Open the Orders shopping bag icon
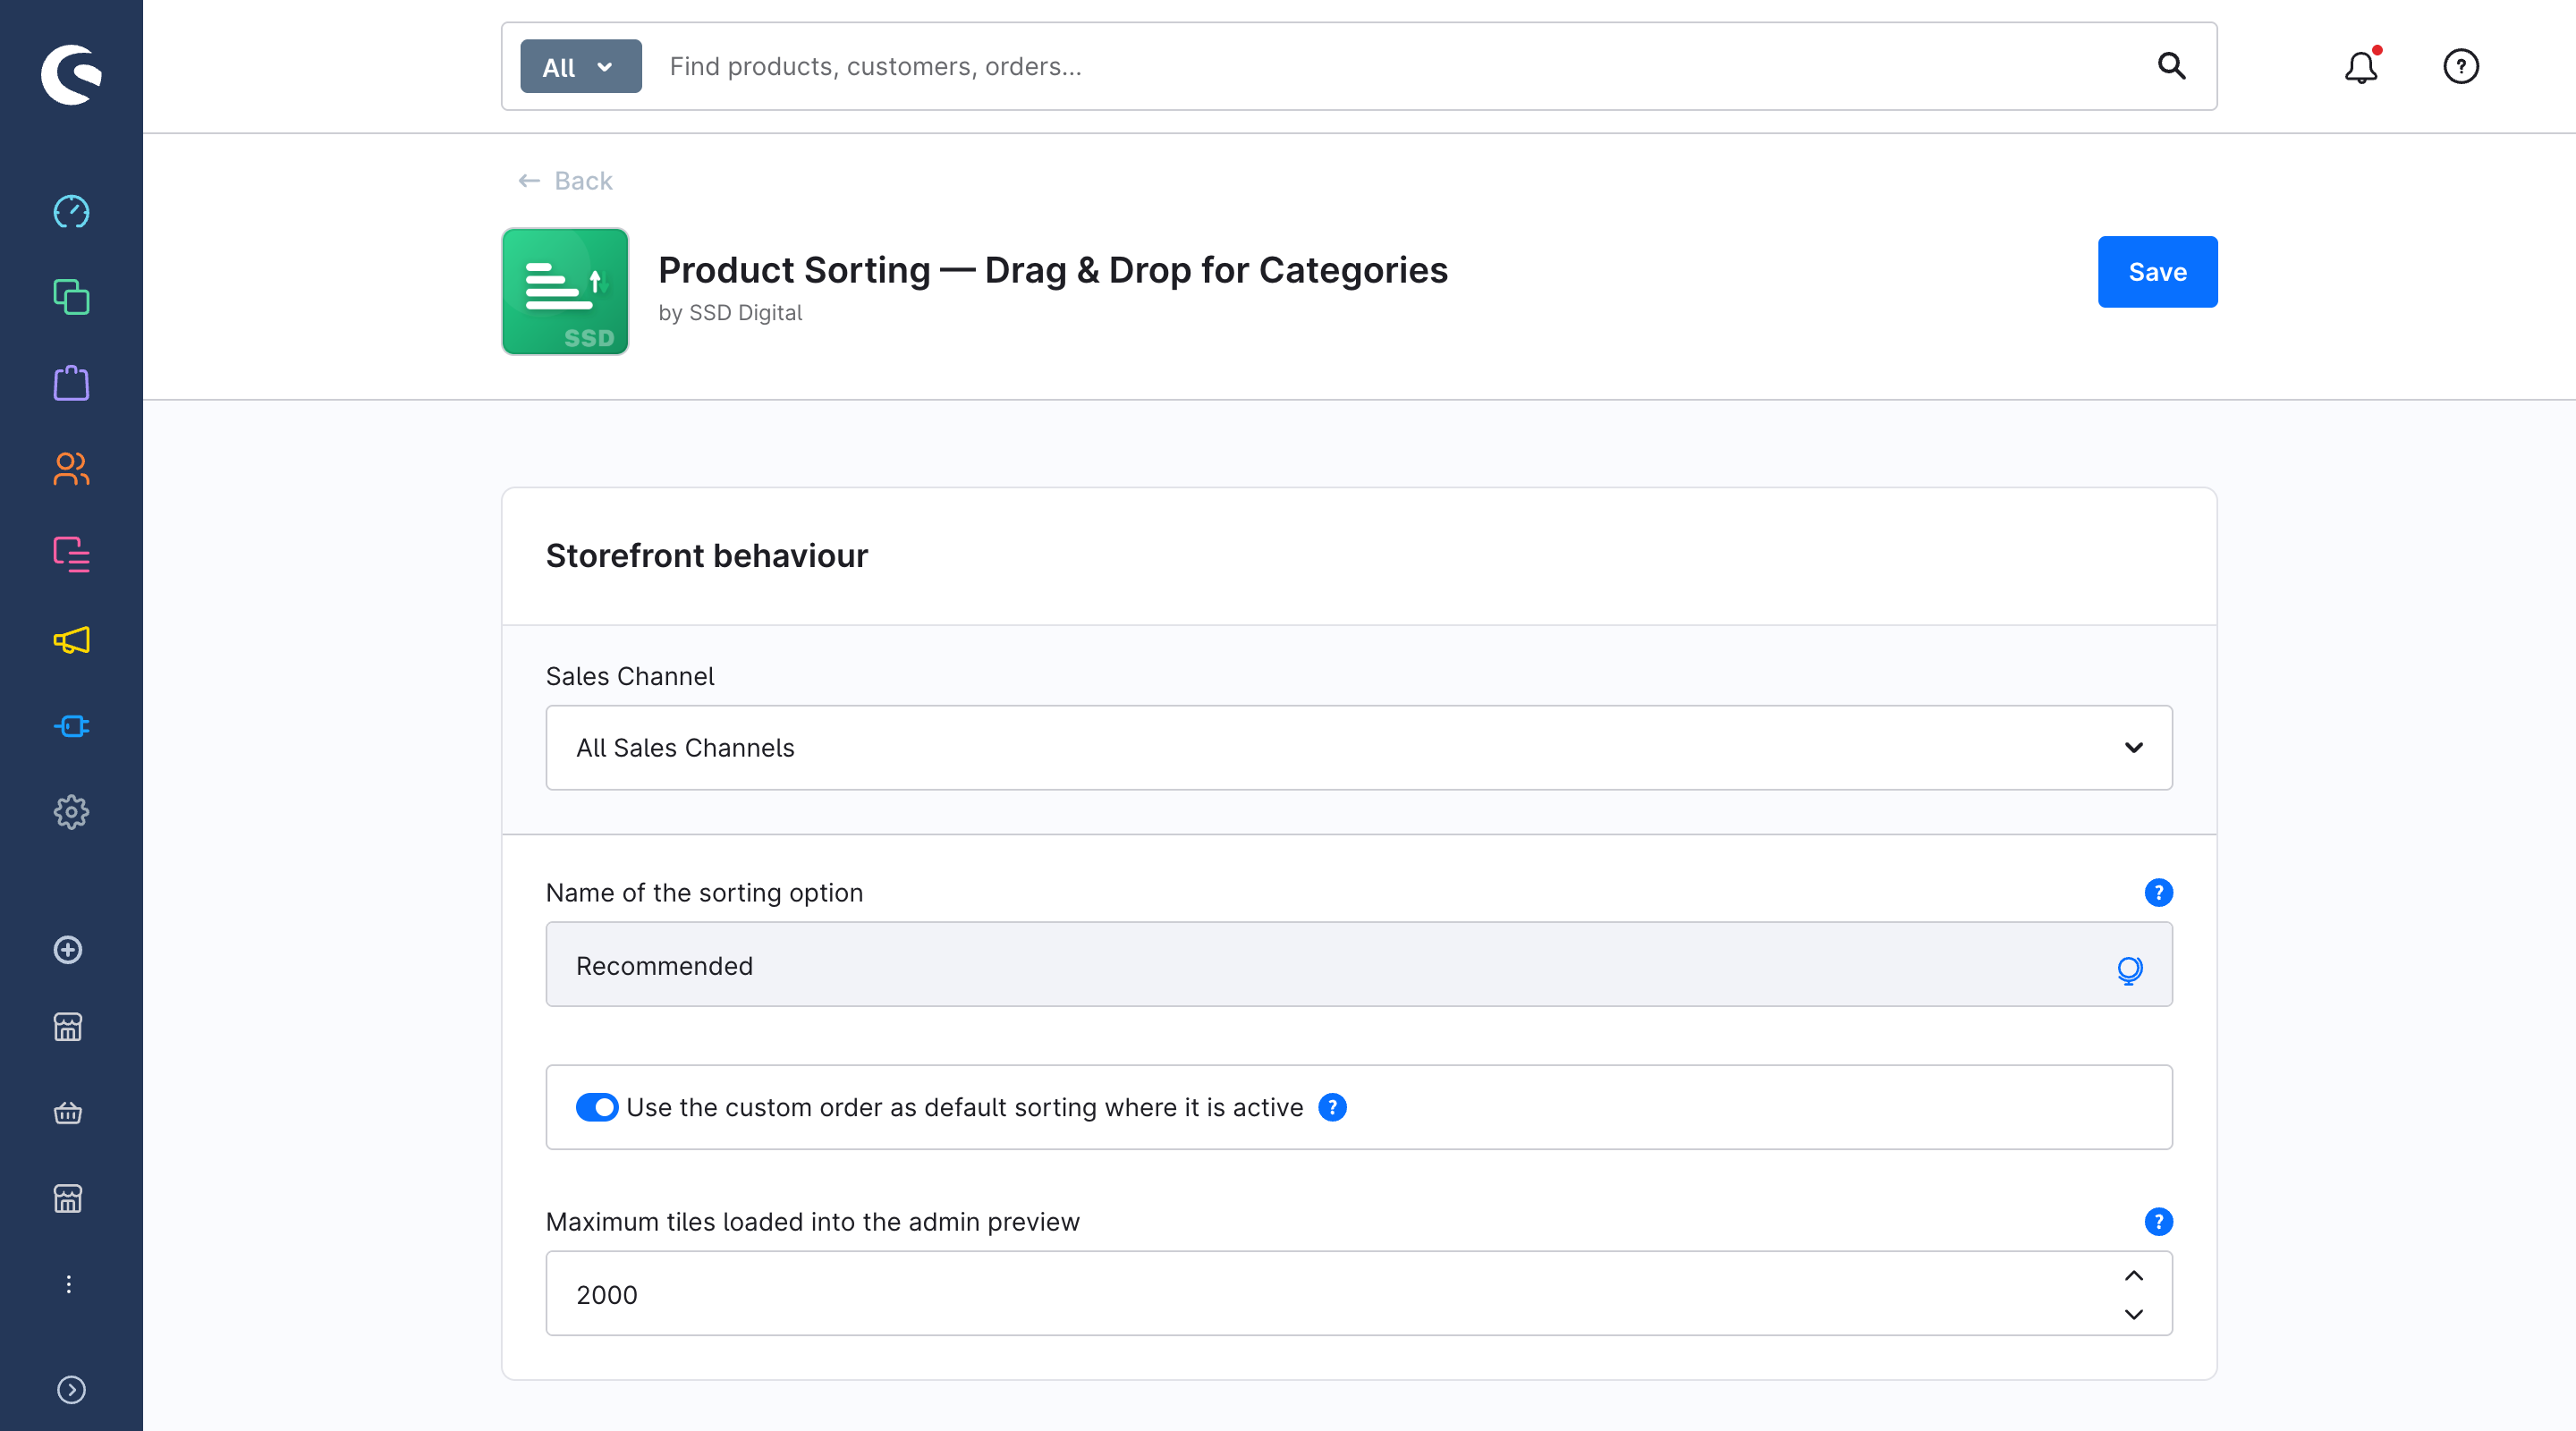Image resolution: width=2576 pixels, height=1431 pixels. click(x=71, y=383)
